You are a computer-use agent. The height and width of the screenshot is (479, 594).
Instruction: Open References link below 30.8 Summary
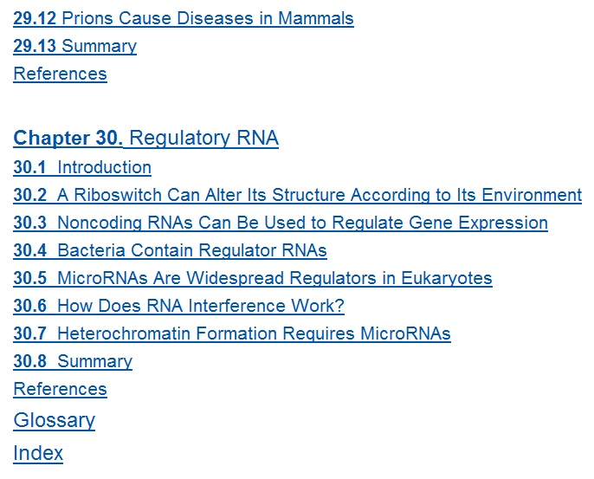point(60,389)
